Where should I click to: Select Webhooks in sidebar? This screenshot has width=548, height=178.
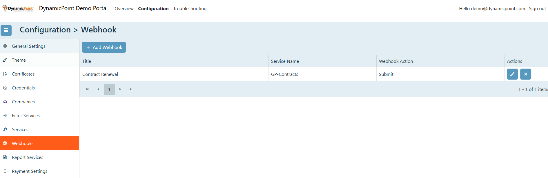[x=39, y=143]
